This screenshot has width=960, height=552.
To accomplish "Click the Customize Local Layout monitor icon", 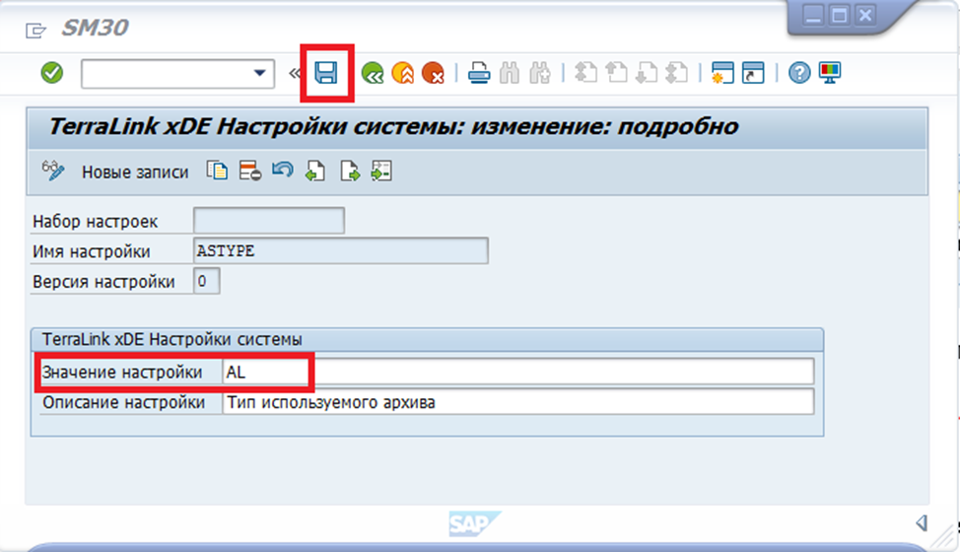I will [x=830, y=73].
